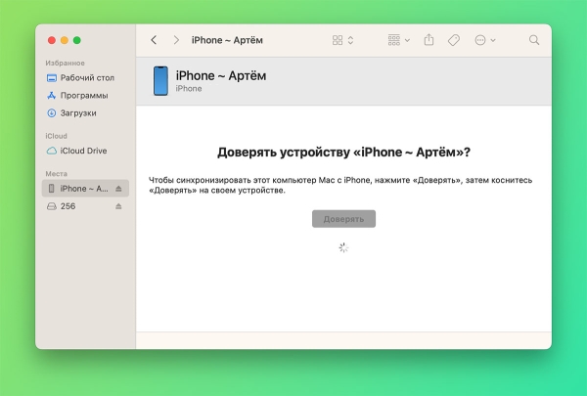The height and width of the screenshot is (396, 587).
Task: Open the 256 volume in the sidebar
Action: click(x=68, y=206)
